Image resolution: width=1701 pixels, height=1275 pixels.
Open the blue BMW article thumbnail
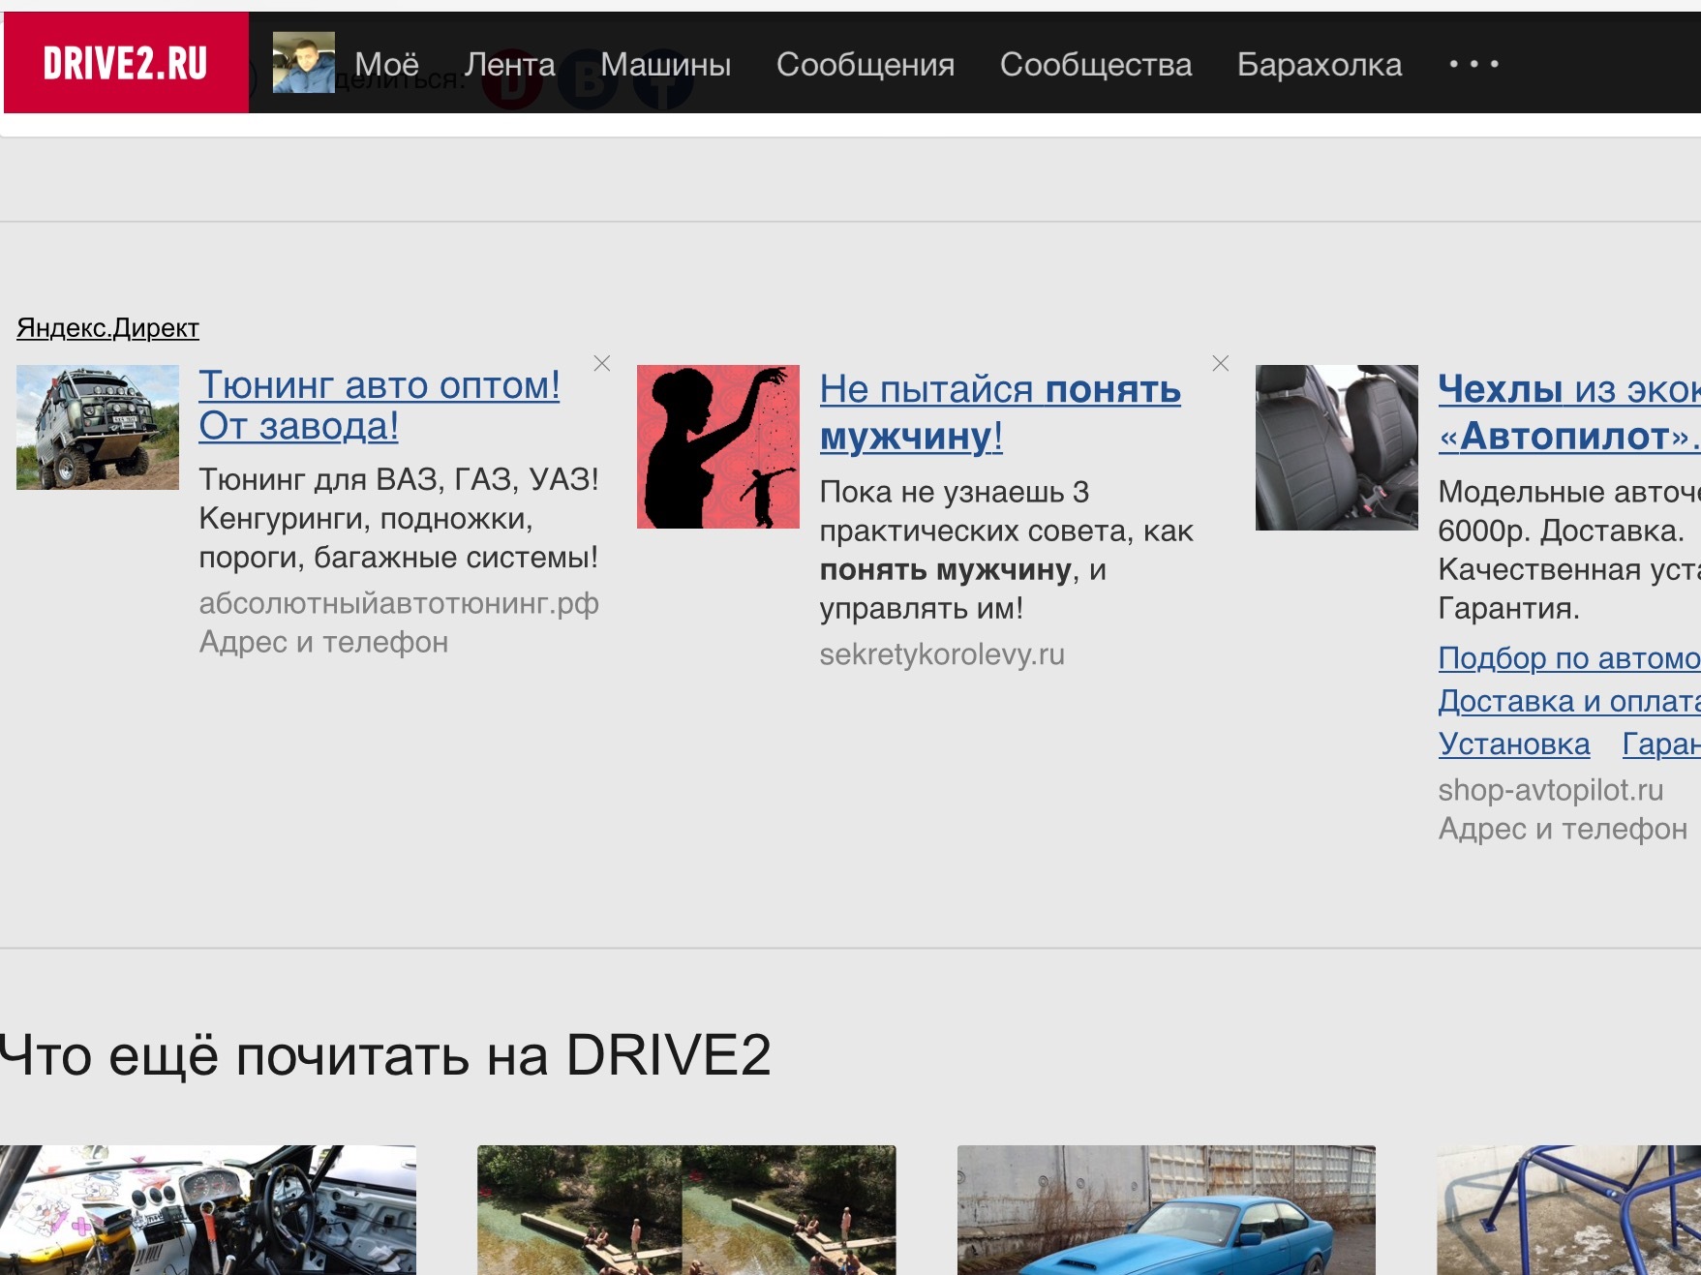point(1167,1210)
